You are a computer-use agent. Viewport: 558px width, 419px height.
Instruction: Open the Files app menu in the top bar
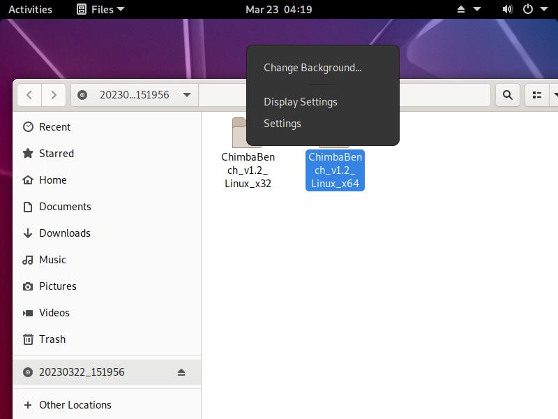click(x=100, y=9)
